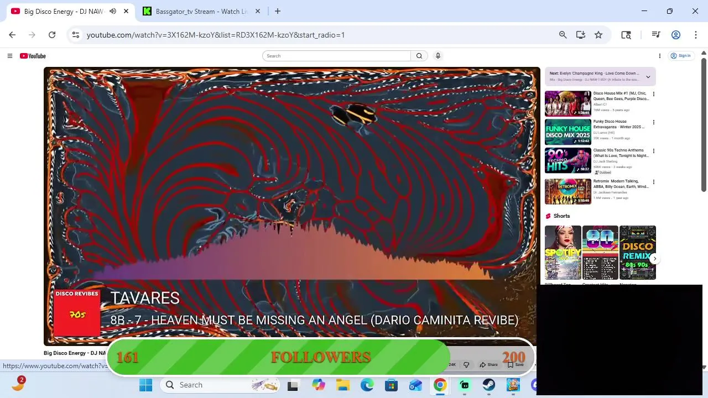Open File Explorer from taskbar

click(343, 385)
